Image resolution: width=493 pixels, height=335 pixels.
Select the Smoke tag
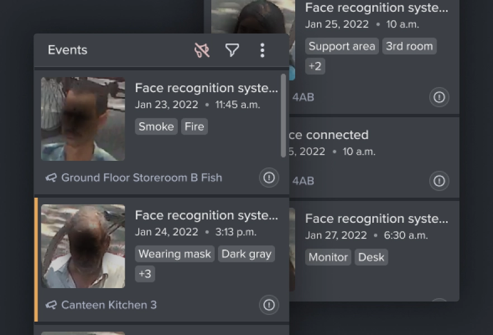pos(157,127)
